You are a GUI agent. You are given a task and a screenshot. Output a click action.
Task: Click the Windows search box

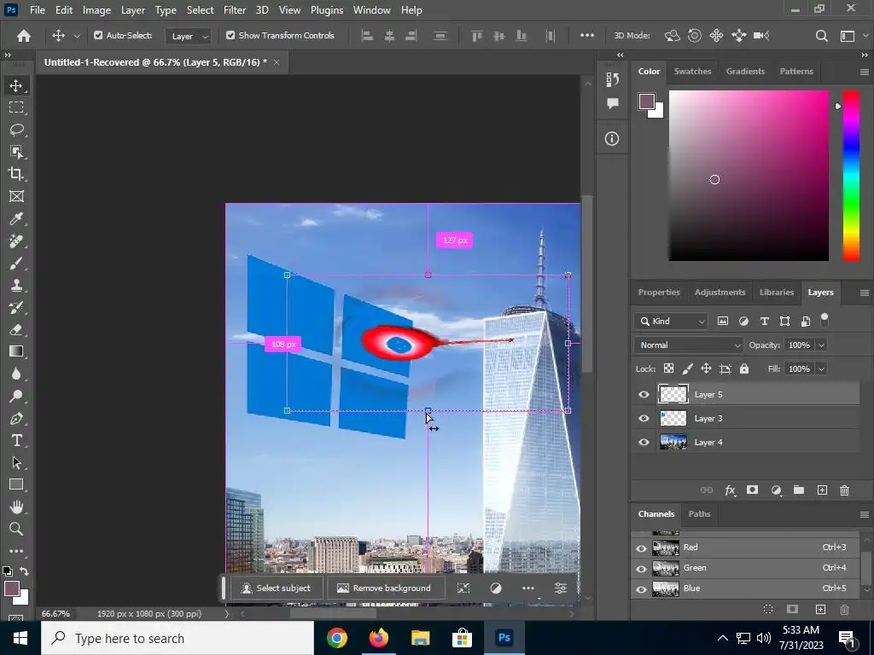coord(178,638)
